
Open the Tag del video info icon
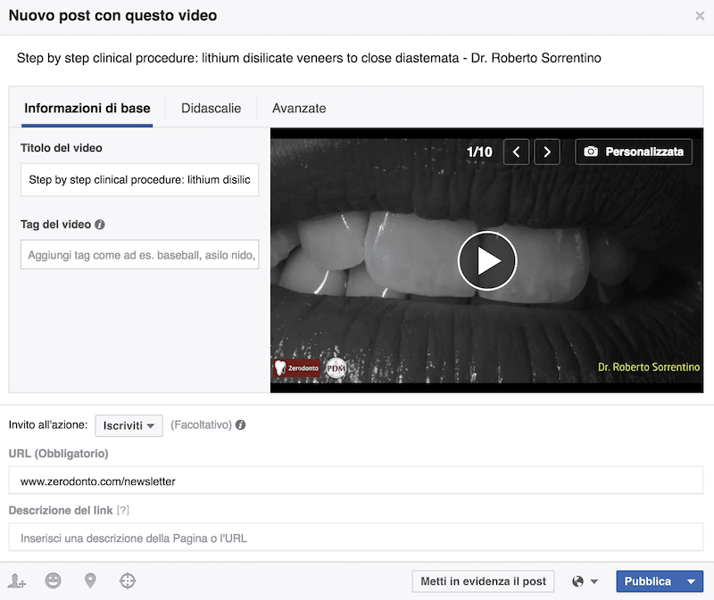(x=100, y=225)
